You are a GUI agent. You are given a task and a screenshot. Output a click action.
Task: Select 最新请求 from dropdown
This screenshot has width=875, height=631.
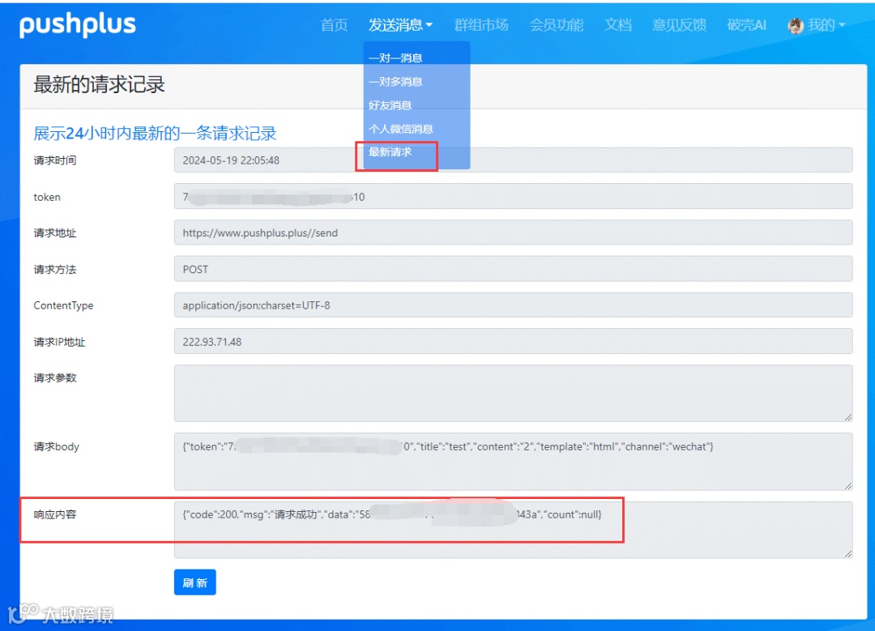click(x=390, y=151)
